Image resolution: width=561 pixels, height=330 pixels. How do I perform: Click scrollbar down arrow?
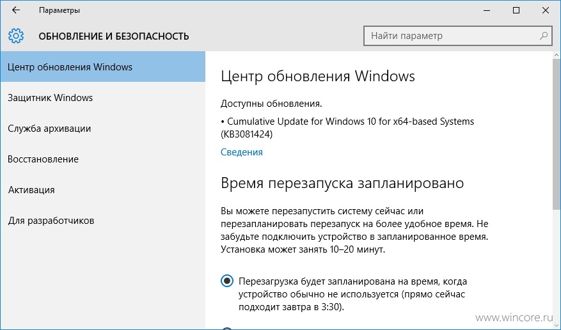pos(557,325)
